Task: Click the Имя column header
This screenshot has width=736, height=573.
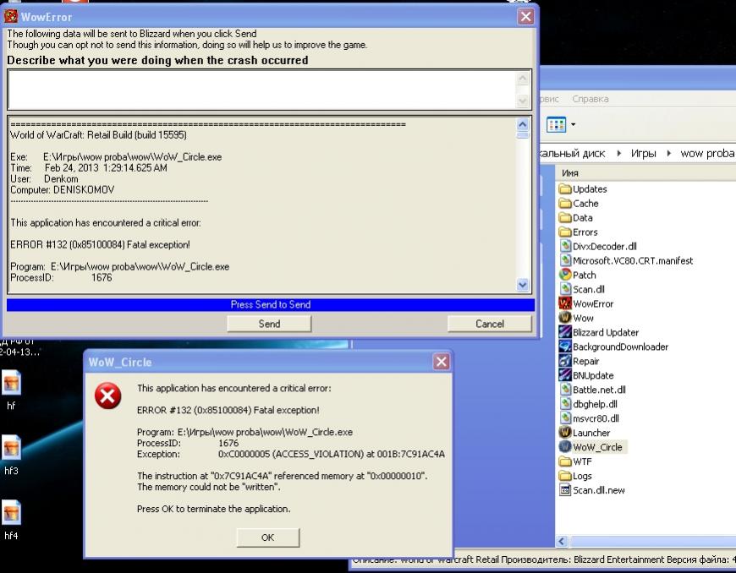Action: click(x=571, y=172)
